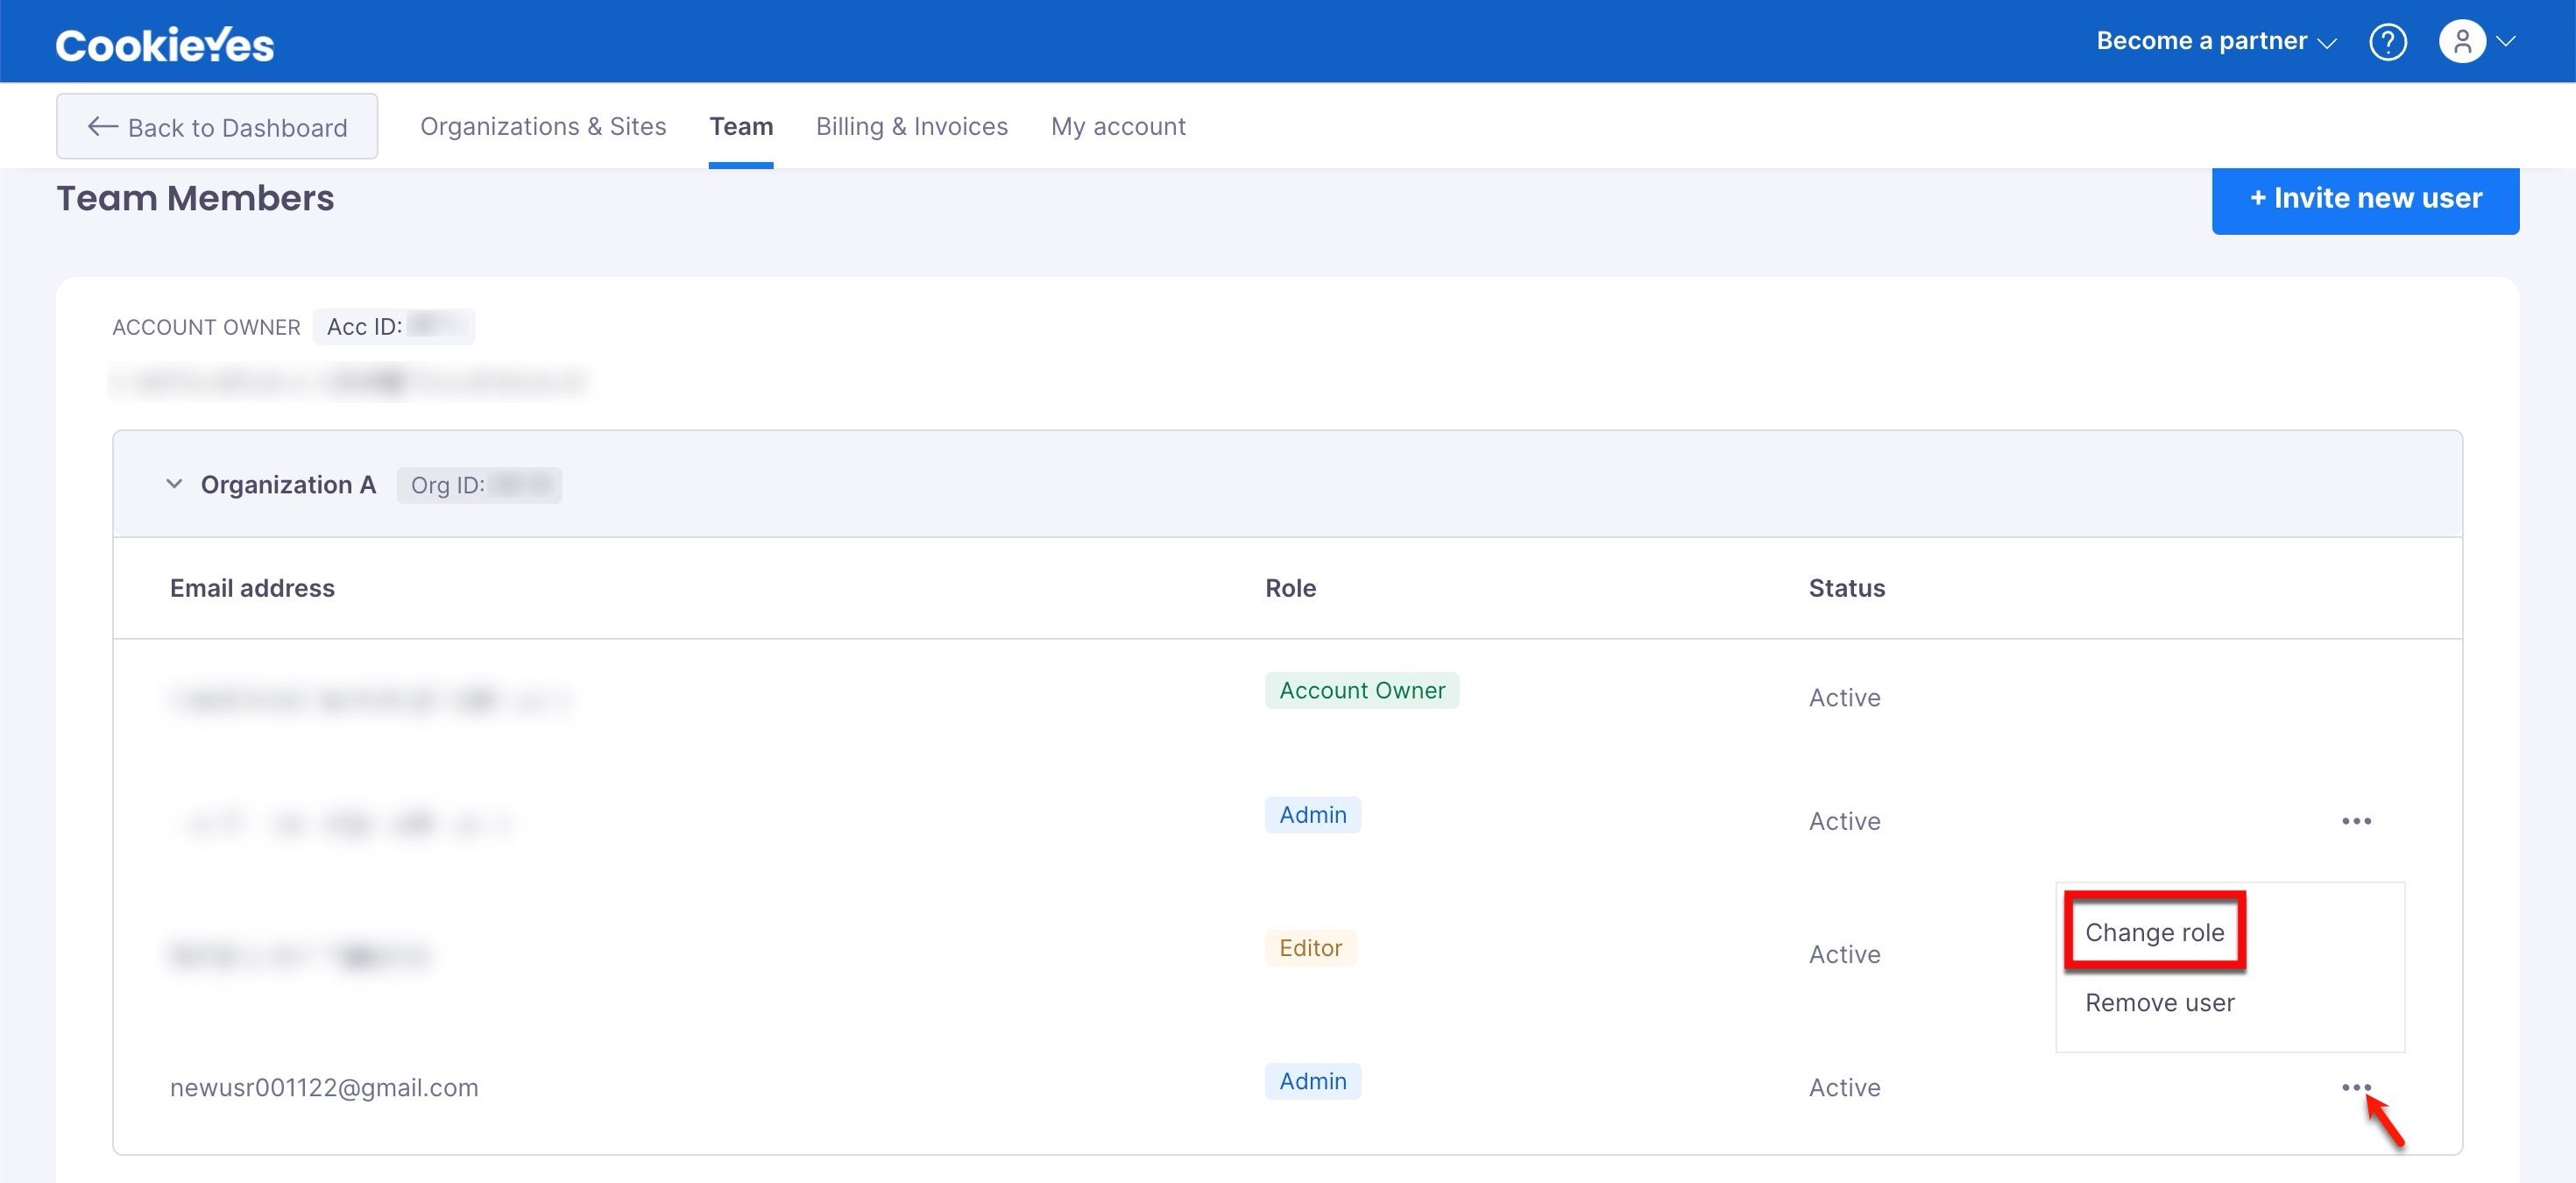Click newusr001122@gmail.com email address
The height and width of the screenshot is (1183, 2576).
(324, 1087)
